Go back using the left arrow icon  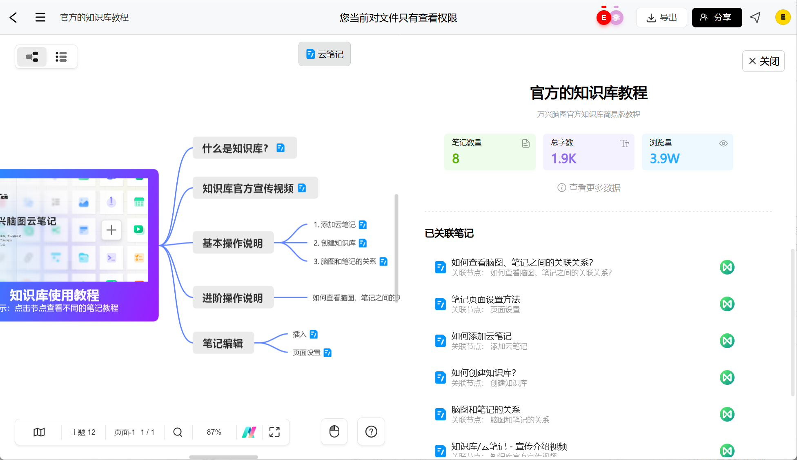13,18
